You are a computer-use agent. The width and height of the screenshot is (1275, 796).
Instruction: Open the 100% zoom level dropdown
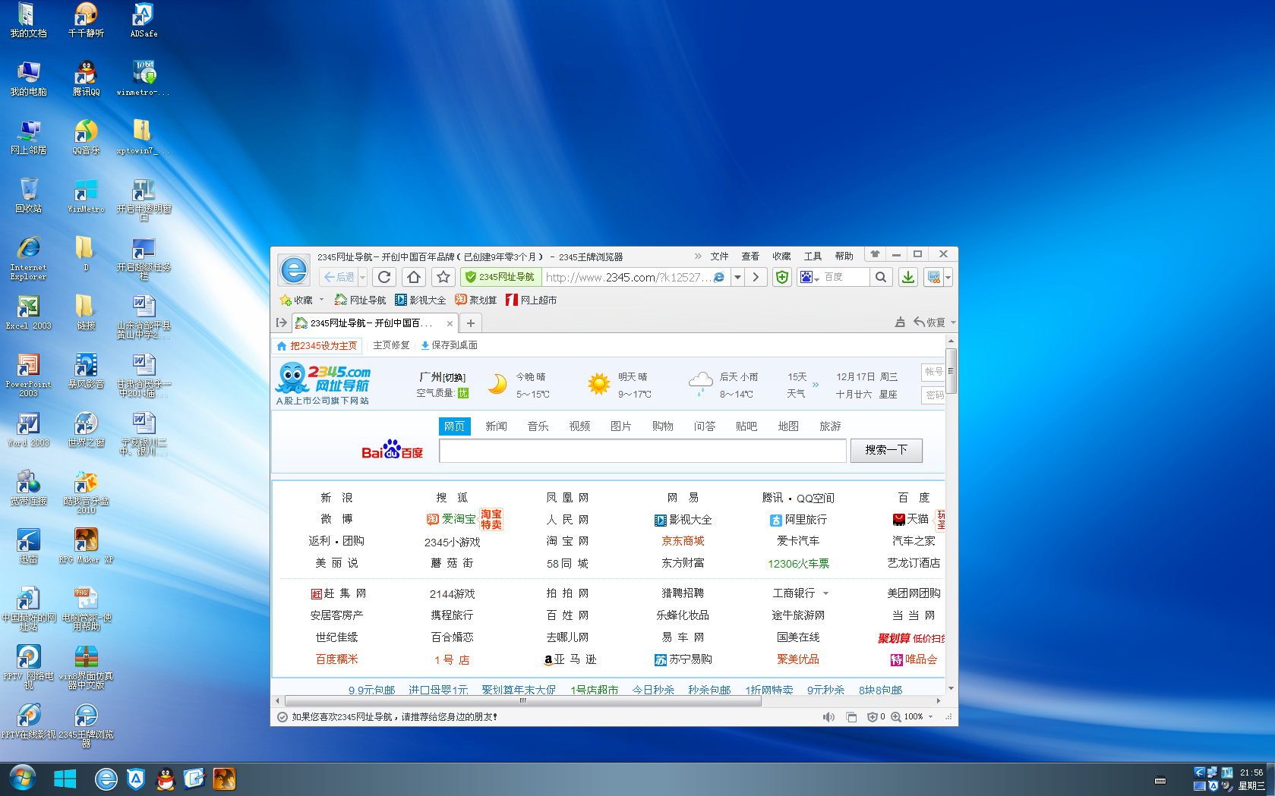click(x=918, y=717)
